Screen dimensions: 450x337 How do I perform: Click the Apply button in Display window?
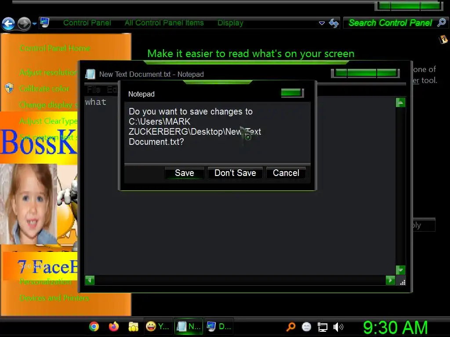coord(424,225)
